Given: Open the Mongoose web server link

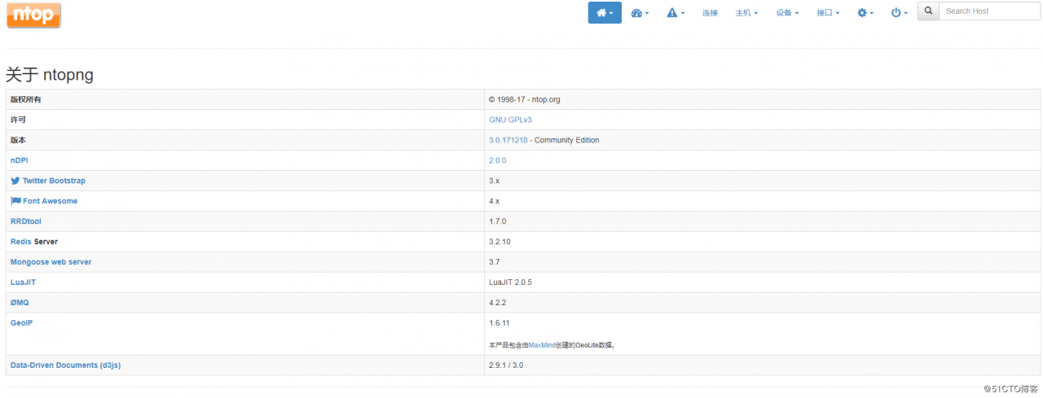Looking at the screenshot, I should point(51,262).
